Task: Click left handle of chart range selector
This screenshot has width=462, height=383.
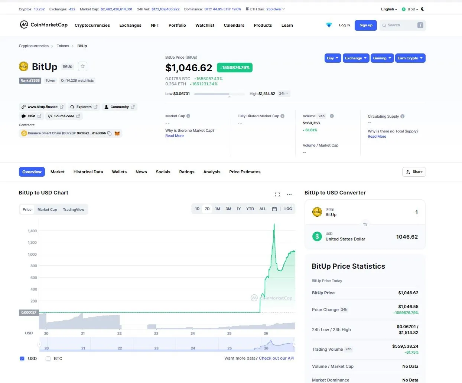Action: coord(39,344)
